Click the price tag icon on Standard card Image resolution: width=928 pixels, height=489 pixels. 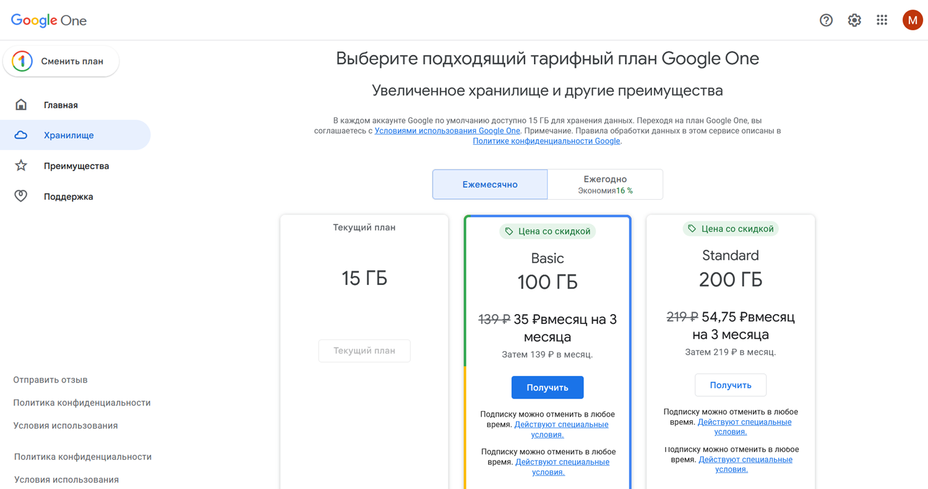pyautogui.click(x=692, y=229)
